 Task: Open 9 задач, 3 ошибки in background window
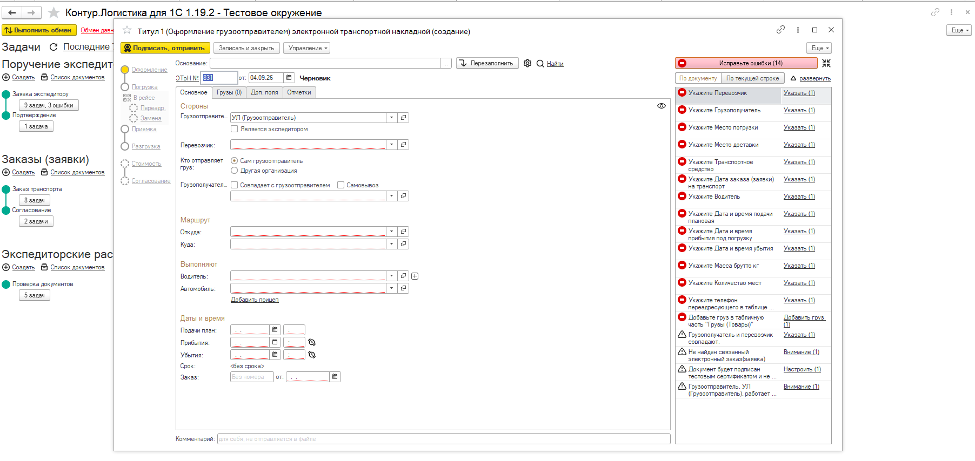point(49,105)
